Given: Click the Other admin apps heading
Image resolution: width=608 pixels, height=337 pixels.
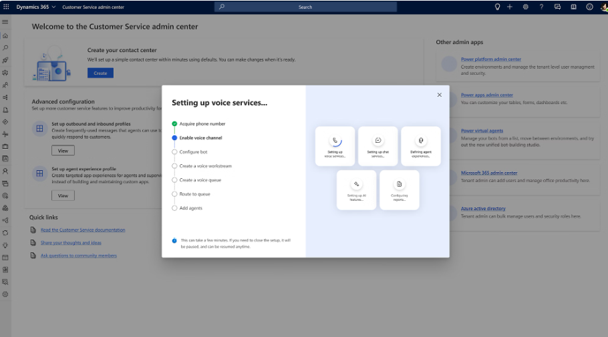Looking at the screenshot, I should [x=460, y=42].
